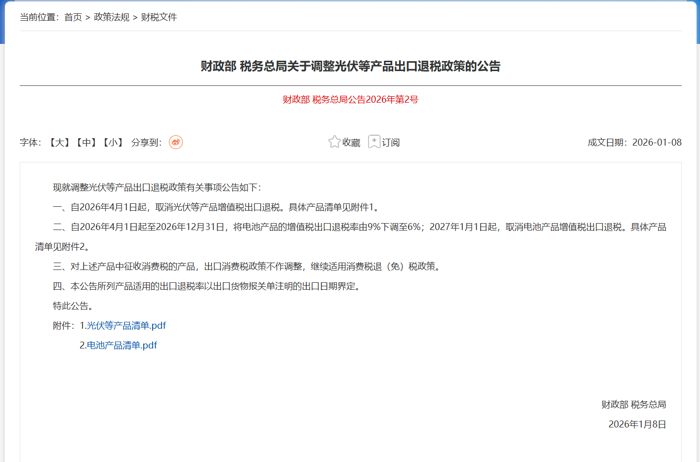Screen dimensions: 700x462
Task: Click the subscribe bookmark icon beside 订阅
Action: (x=374, y=142)
